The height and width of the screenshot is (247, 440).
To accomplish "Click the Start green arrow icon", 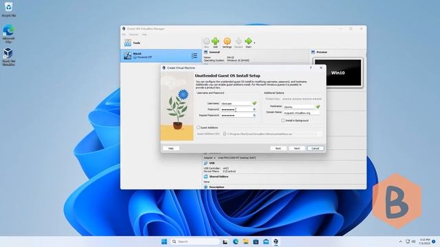I will (248, 41).
